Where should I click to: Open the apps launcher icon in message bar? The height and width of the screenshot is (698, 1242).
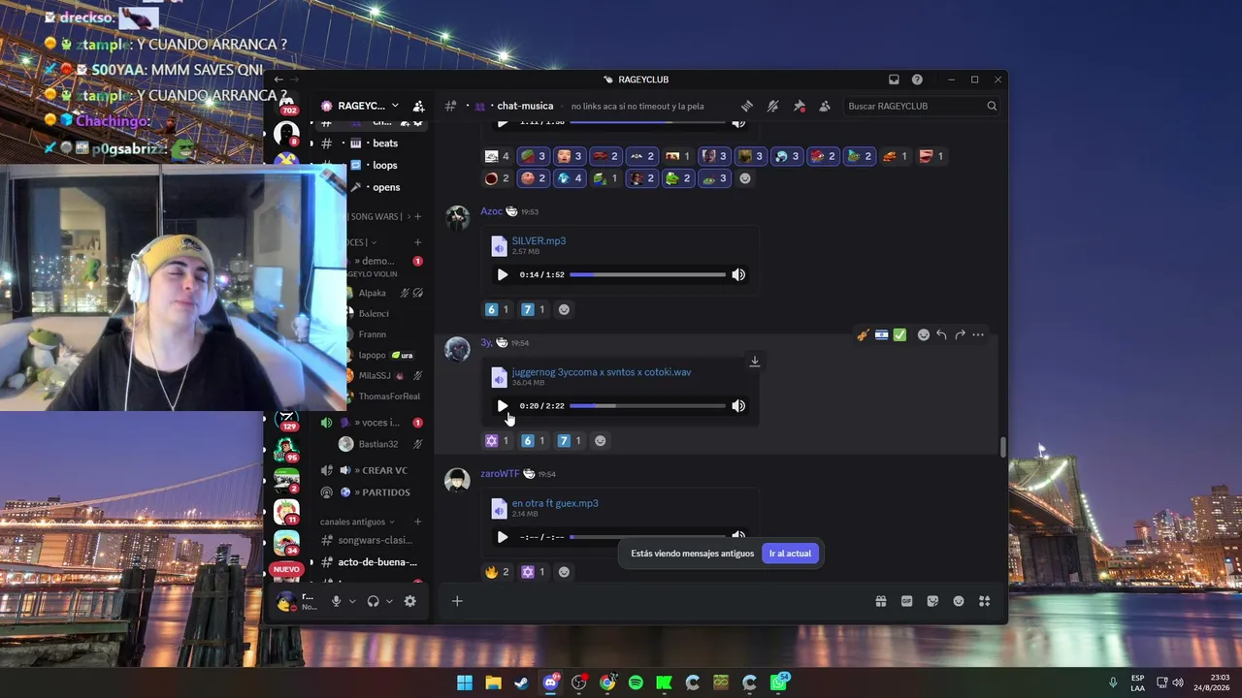tap(984, 601)
